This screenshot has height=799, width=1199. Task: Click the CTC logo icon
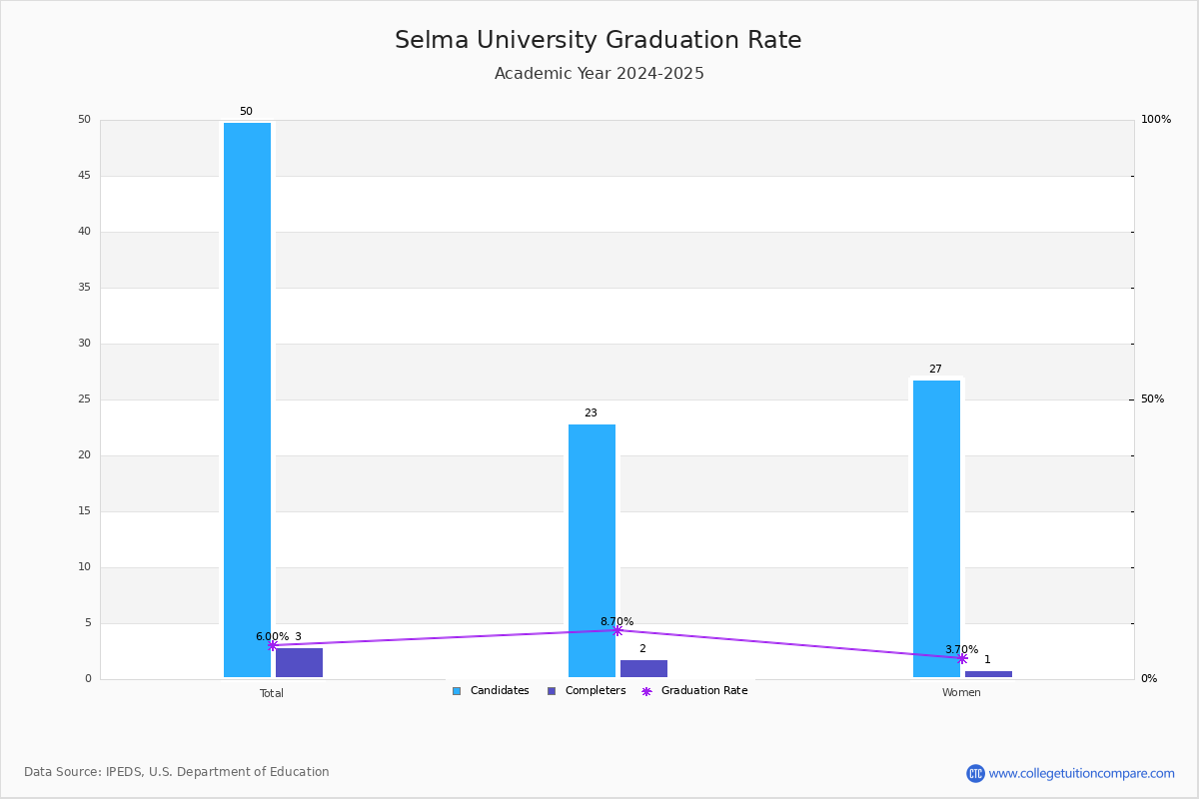[975, 773]
